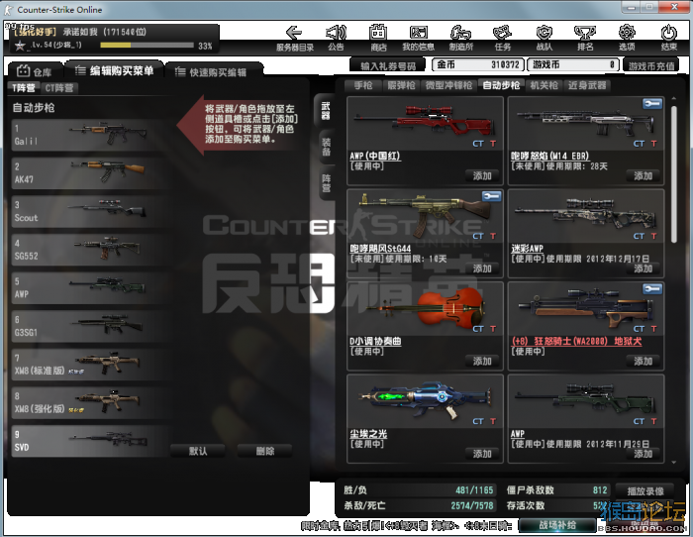693x537 pixels.
Task: Click 添加 on 尘埃之光 card
Action: (x=482, y=454)
